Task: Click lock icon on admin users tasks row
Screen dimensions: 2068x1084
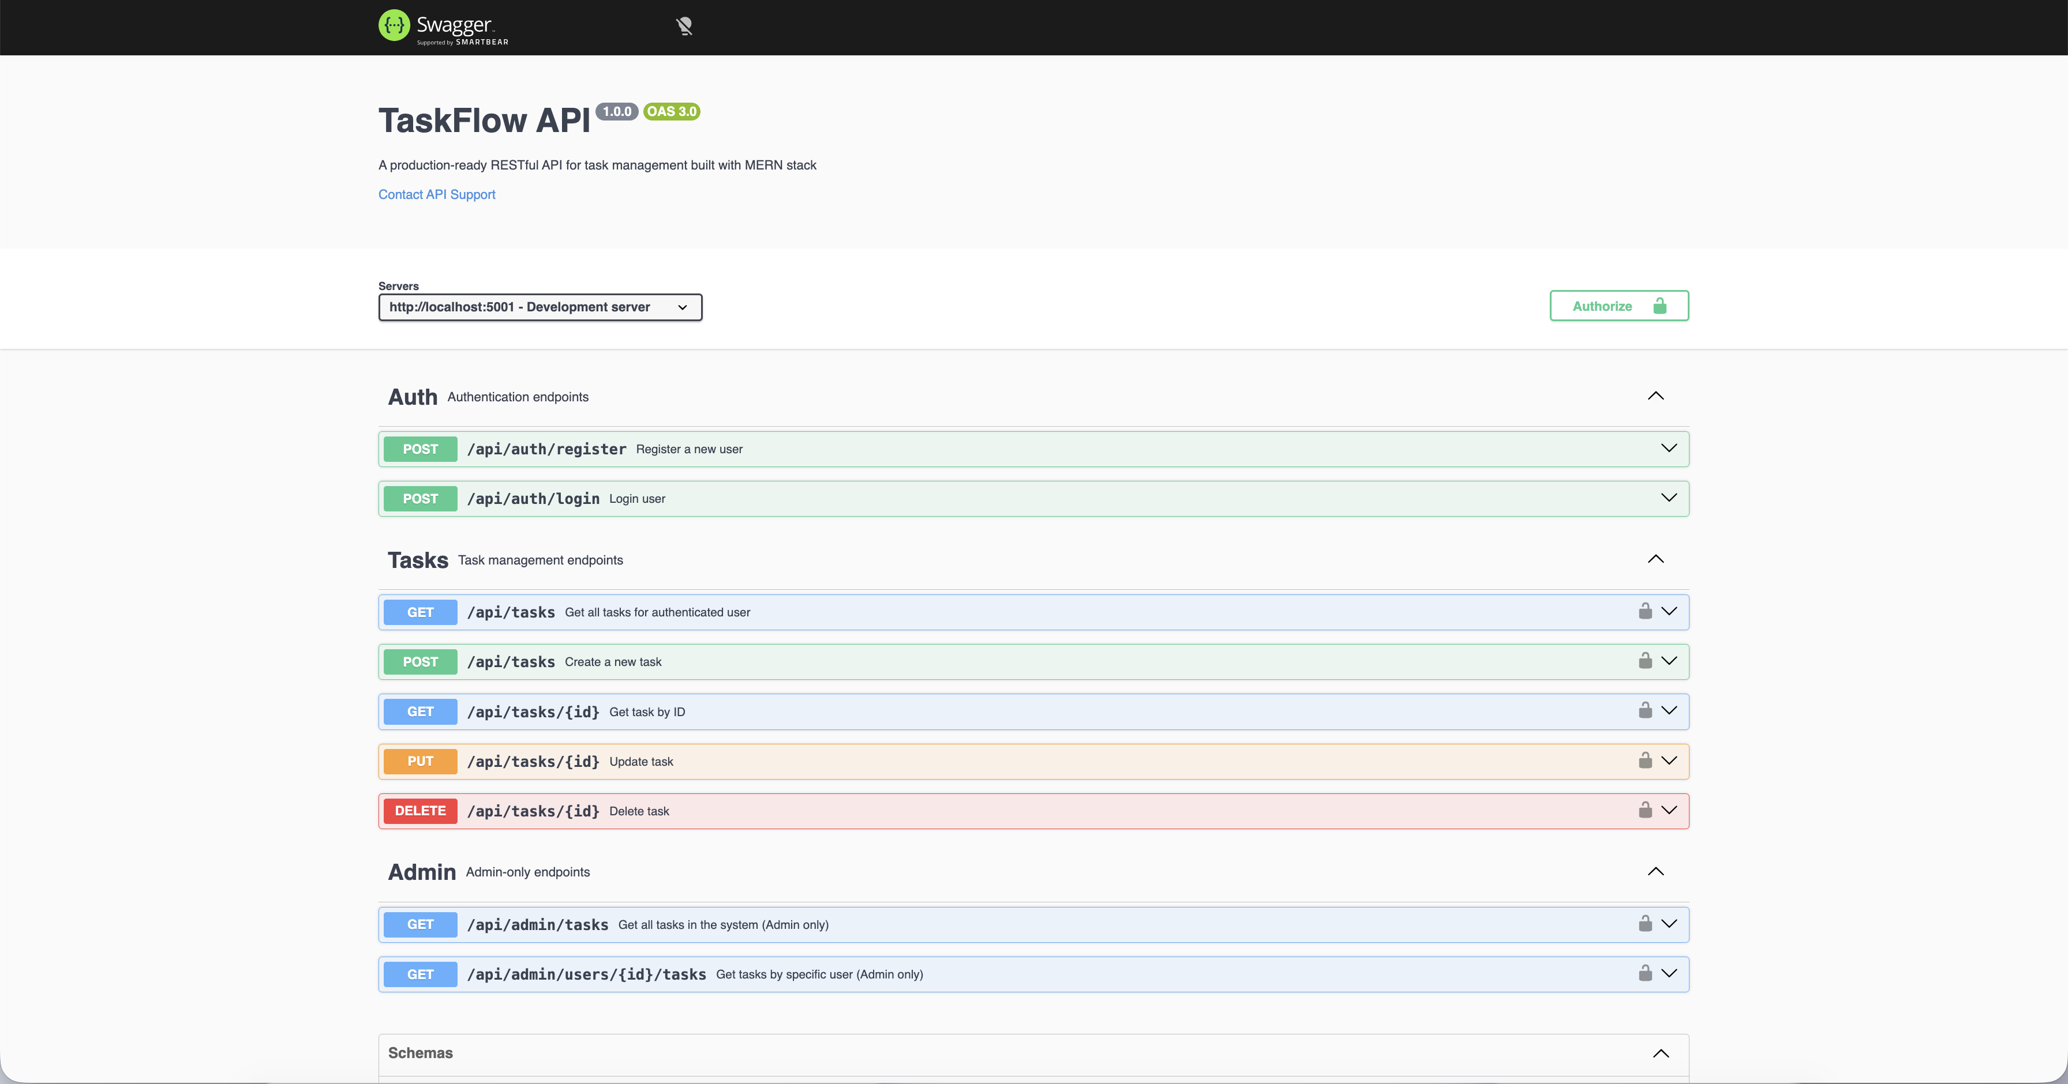Action: (1645, 974)
